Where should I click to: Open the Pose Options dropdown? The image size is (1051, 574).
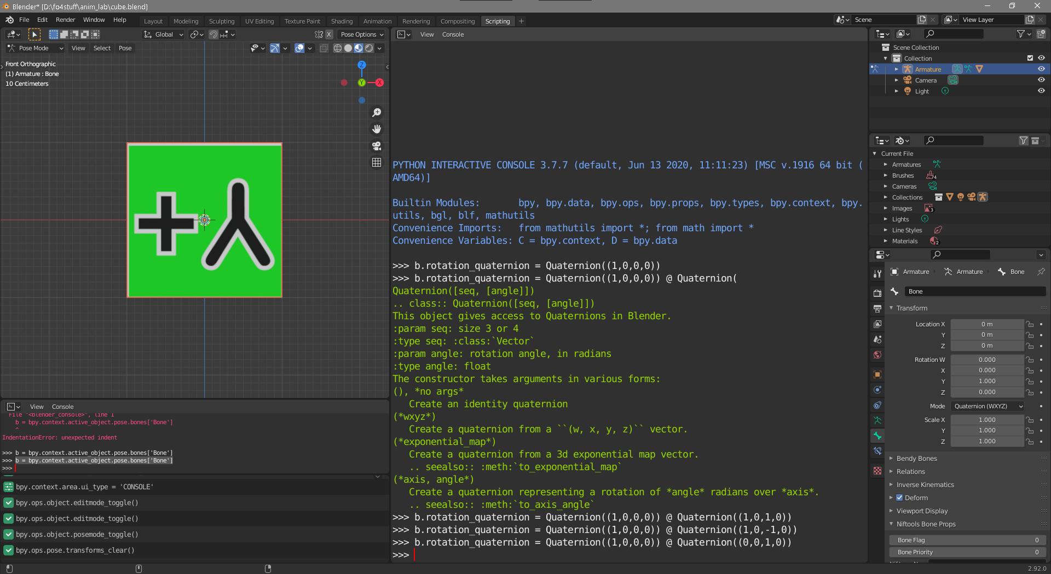tap(362, 34)
